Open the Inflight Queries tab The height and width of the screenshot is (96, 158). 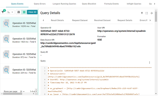[x=134, y=4]
